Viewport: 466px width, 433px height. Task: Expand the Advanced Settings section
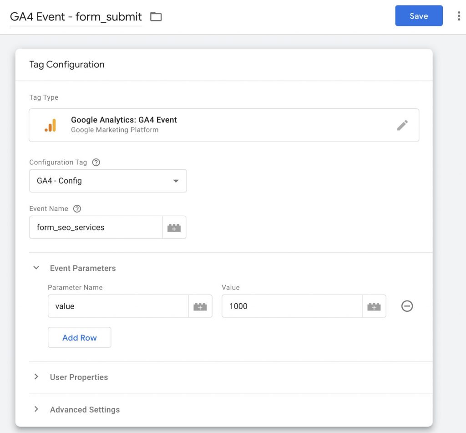36,409
